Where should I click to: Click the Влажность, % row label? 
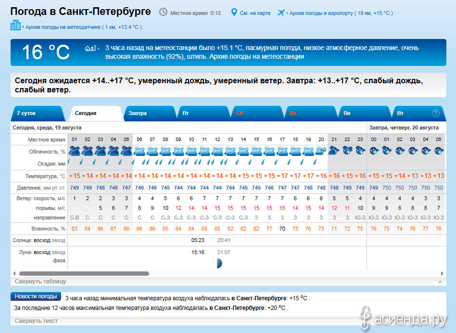click(x=48, y=229)
